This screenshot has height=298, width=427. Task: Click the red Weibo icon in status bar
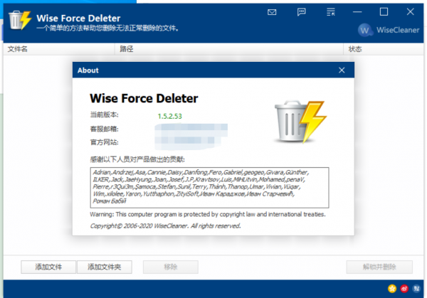(x=404, y=288)
